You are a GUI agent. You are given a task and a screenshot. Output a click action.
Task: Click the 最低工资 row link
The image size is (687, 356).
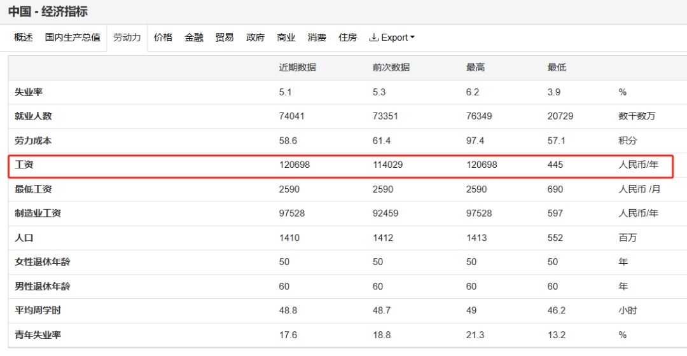click(x=33, y=189)
